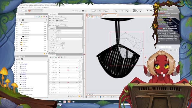Select the Inspector tab
The width and height of the screenshot is (192, 108).
pos(52,28)
